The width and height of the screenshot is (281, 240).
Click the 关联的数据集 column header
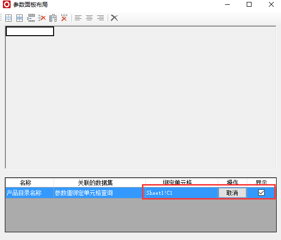pos(95,183)
